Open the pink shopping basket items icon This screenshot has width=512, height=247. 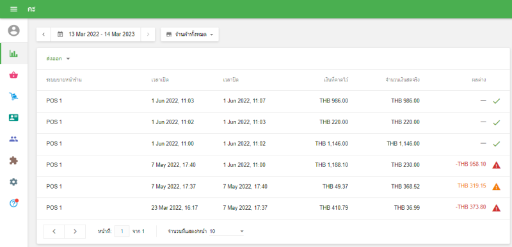coord(13,75)
